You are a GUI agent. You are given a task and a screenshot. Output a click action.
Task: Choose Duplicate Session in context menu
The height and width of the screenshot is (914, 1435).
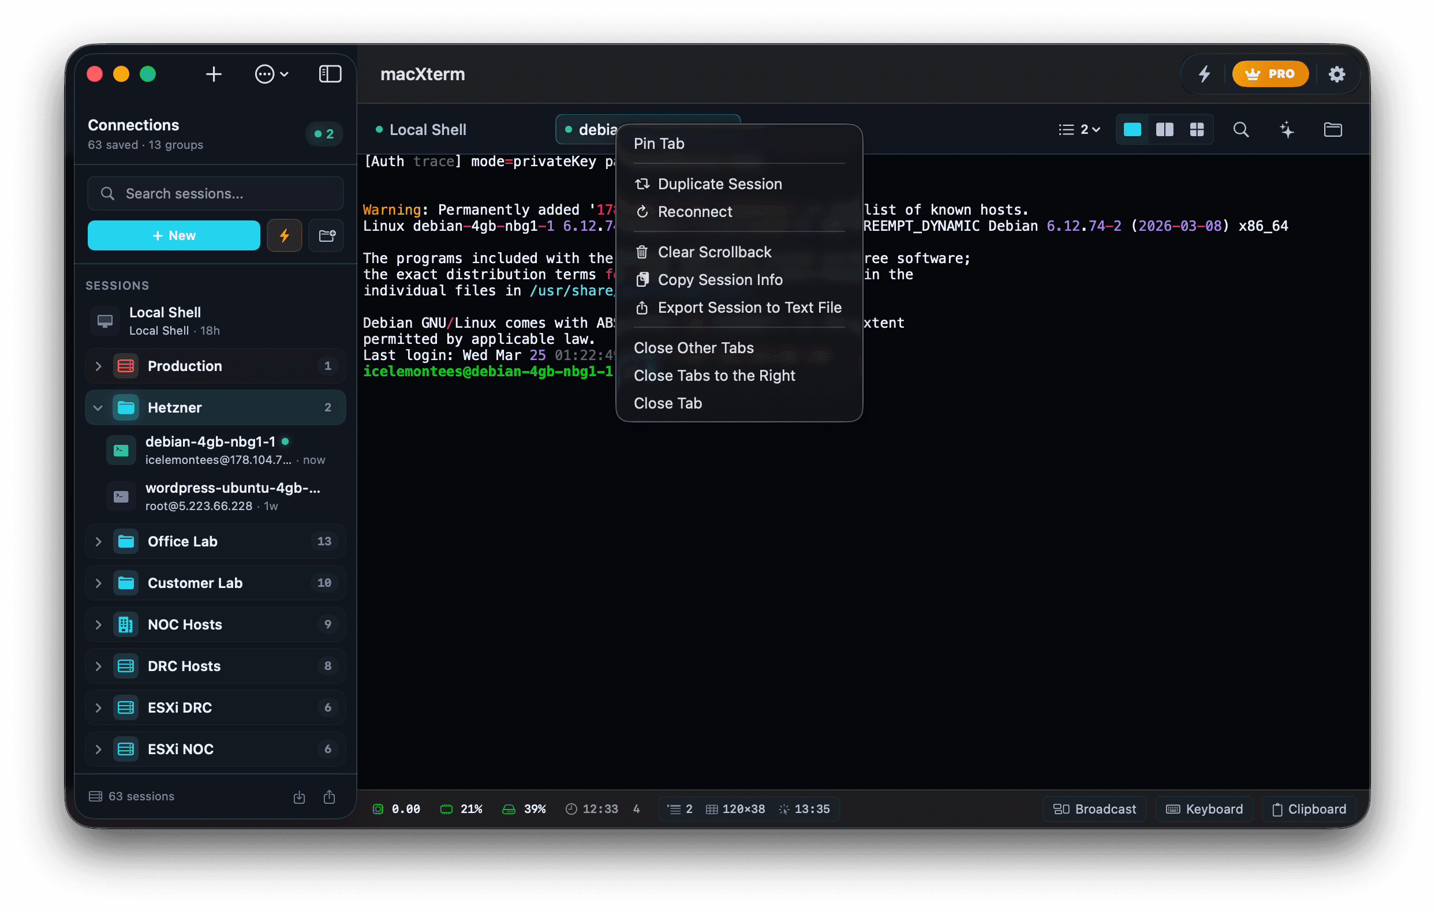(x=739, y=184)
